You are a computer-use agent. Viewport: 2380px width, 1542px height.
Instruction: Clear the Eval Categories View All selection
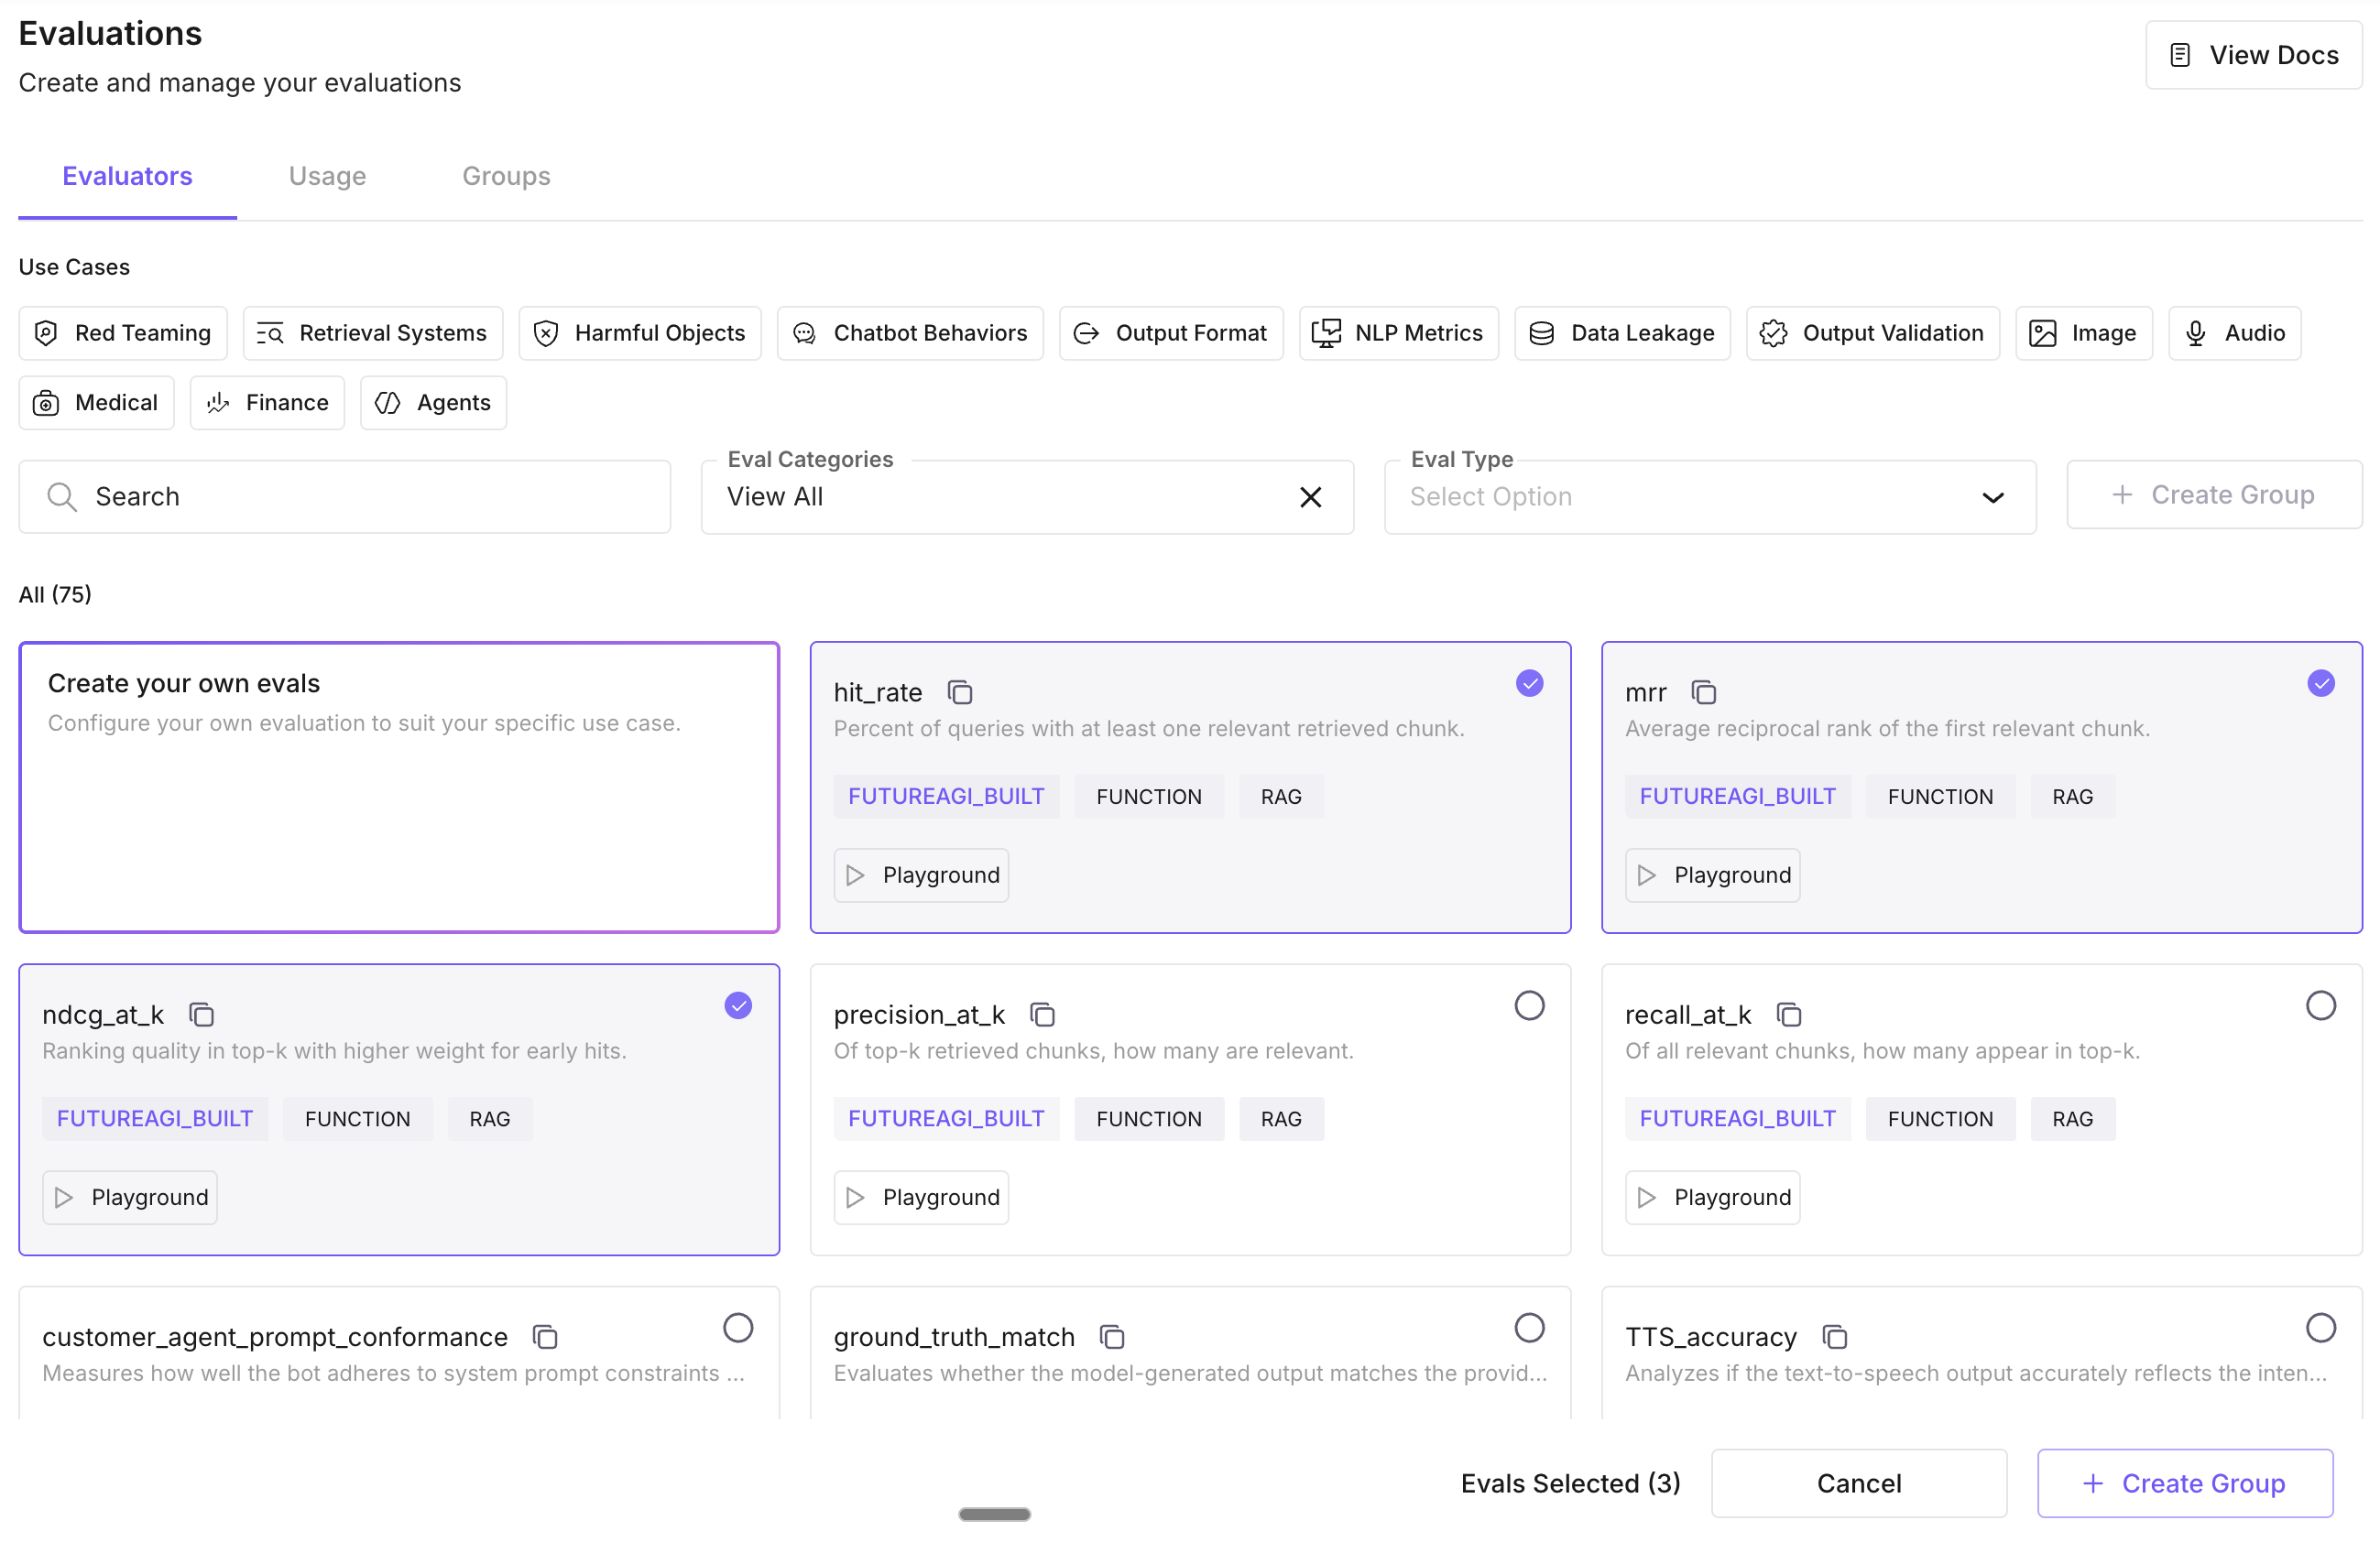coord(1310,498)
